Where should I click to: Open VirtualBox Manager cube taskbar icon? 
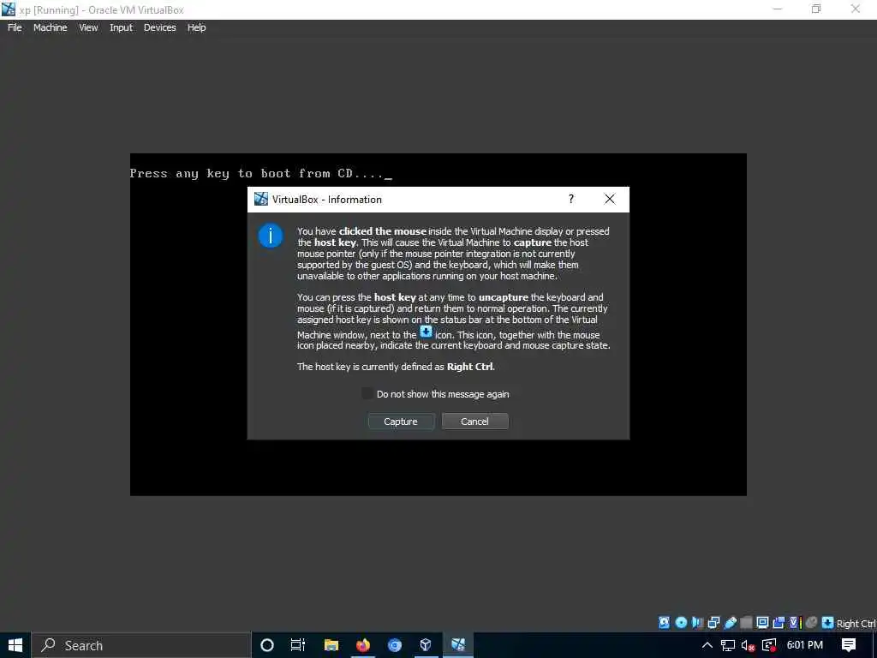(x=426, y=645)
